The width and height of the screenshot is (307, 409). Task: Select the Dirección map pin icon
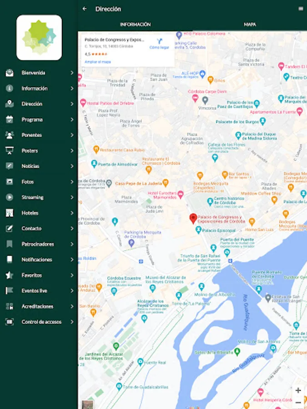10,104
